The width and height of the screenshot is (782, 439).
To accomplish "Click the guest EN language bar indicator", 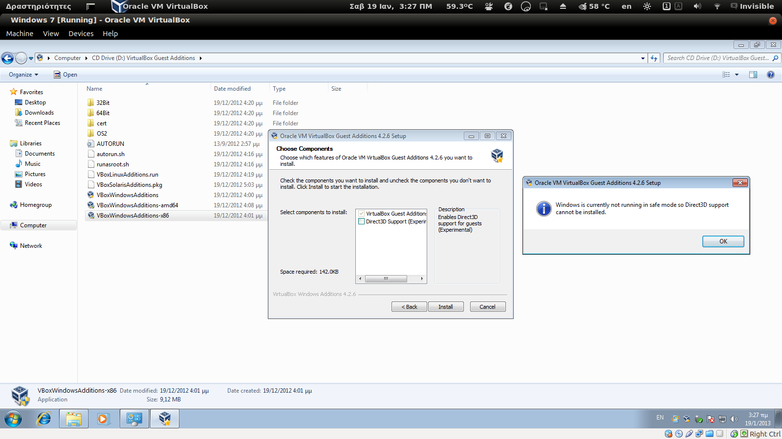I will pos(660,418).
